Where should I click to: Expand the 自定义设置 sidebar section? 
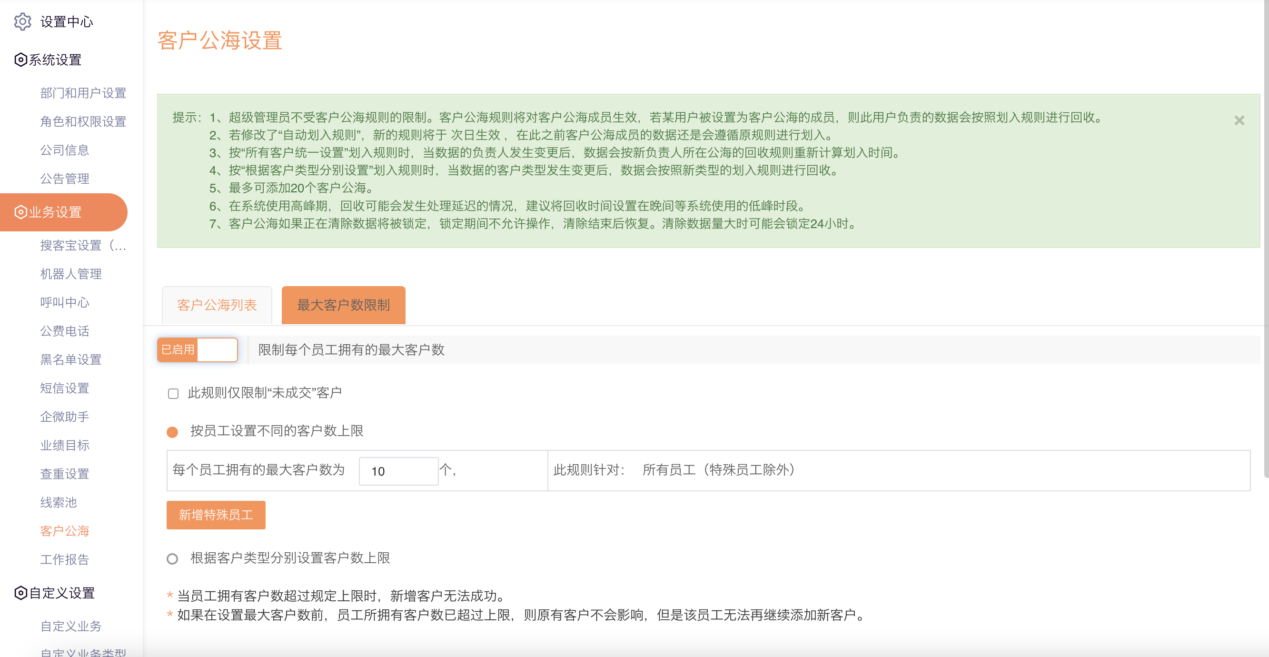tap(61, 593)
